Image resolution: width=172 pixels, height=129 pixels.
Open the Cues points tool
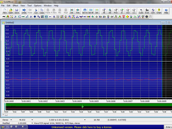[x=141, y=11]
